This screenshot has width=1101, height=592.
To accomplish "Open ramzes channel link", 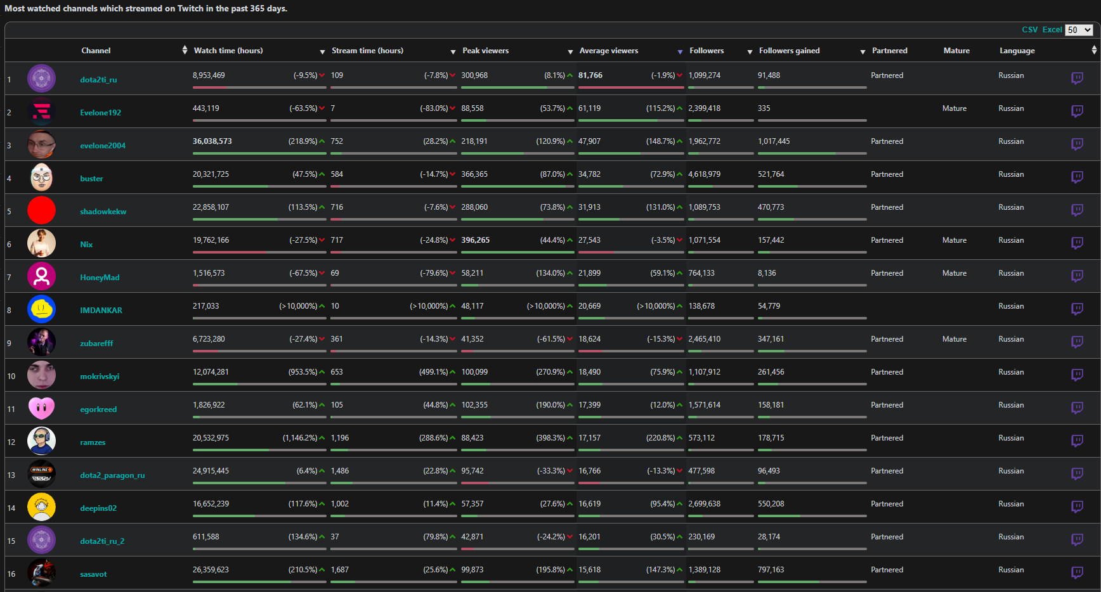I will point(93,442).
